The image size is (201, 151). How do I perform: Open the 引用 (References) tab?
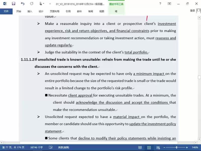[68, 11]
